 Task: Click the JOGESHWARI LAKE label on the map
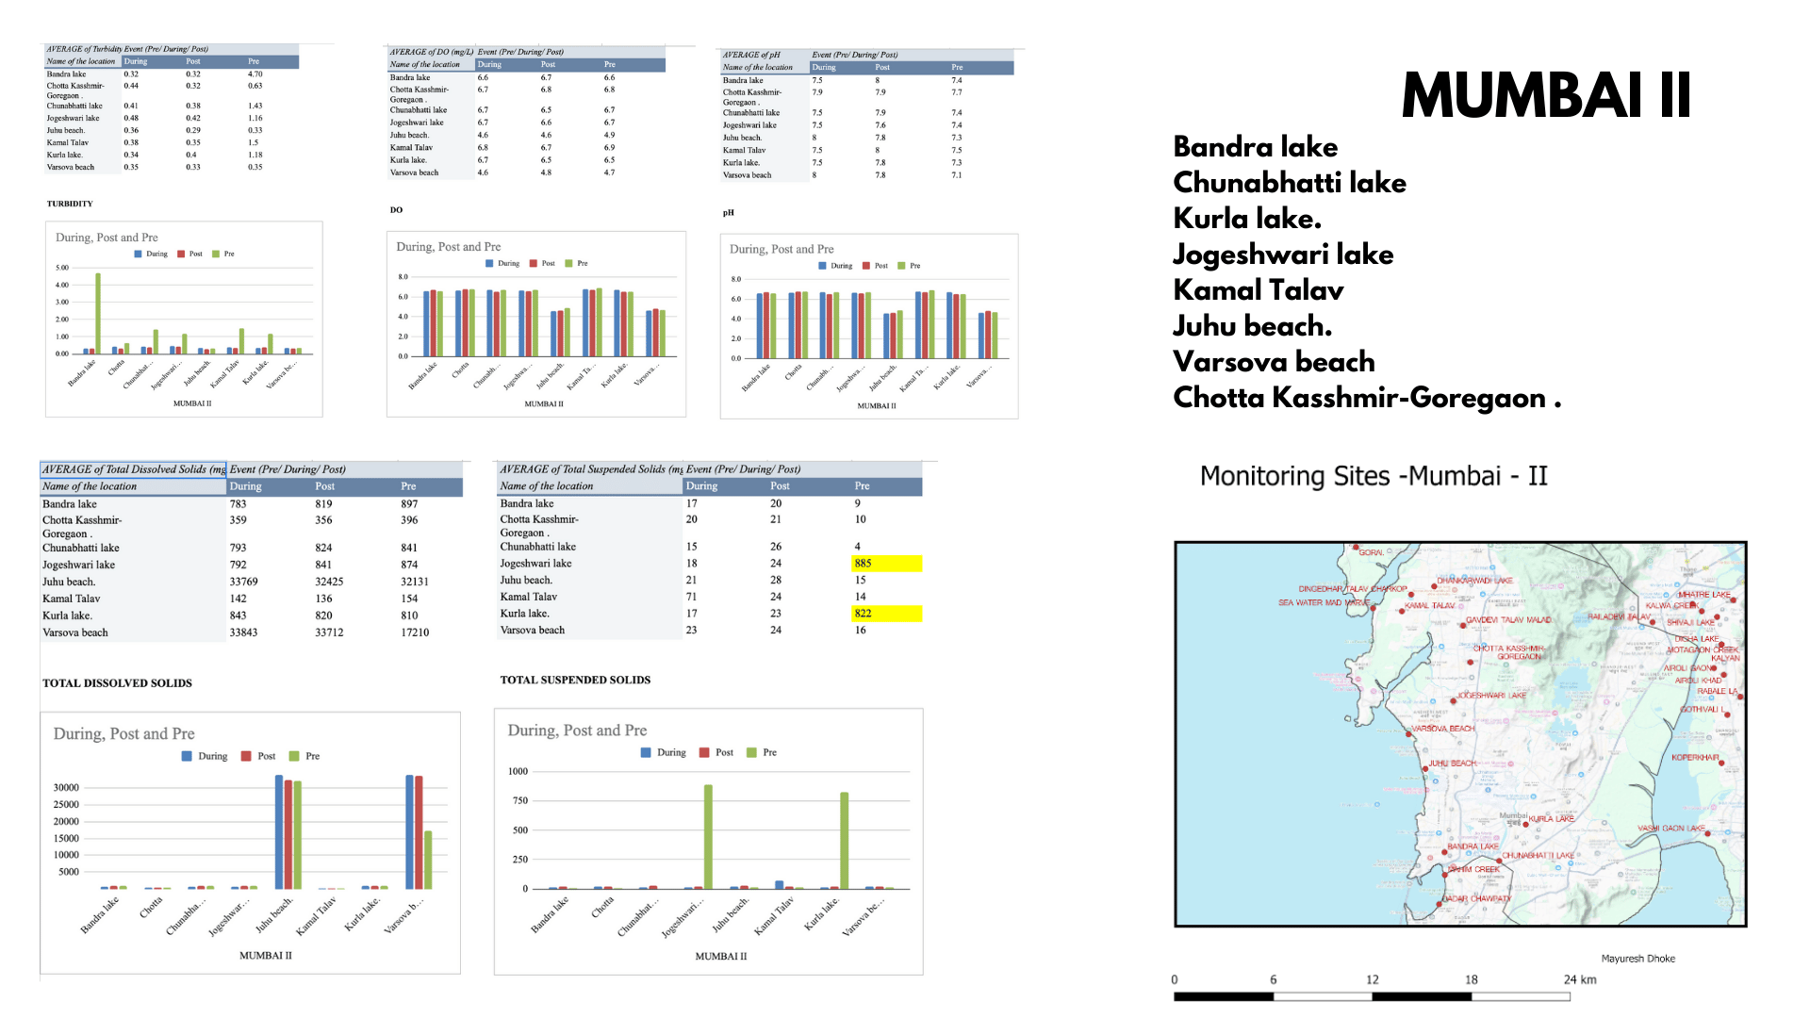(x=1491, y=696)
